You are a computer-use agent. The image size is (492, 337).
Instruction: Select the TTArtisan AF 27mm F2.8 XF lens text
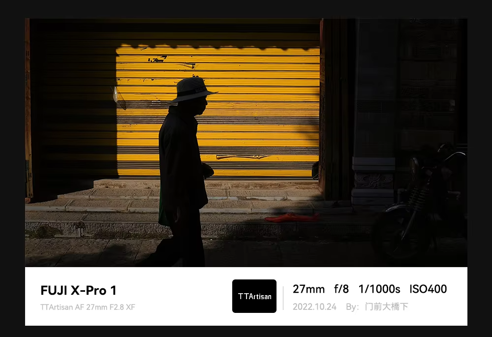click(x=88, y=307)
